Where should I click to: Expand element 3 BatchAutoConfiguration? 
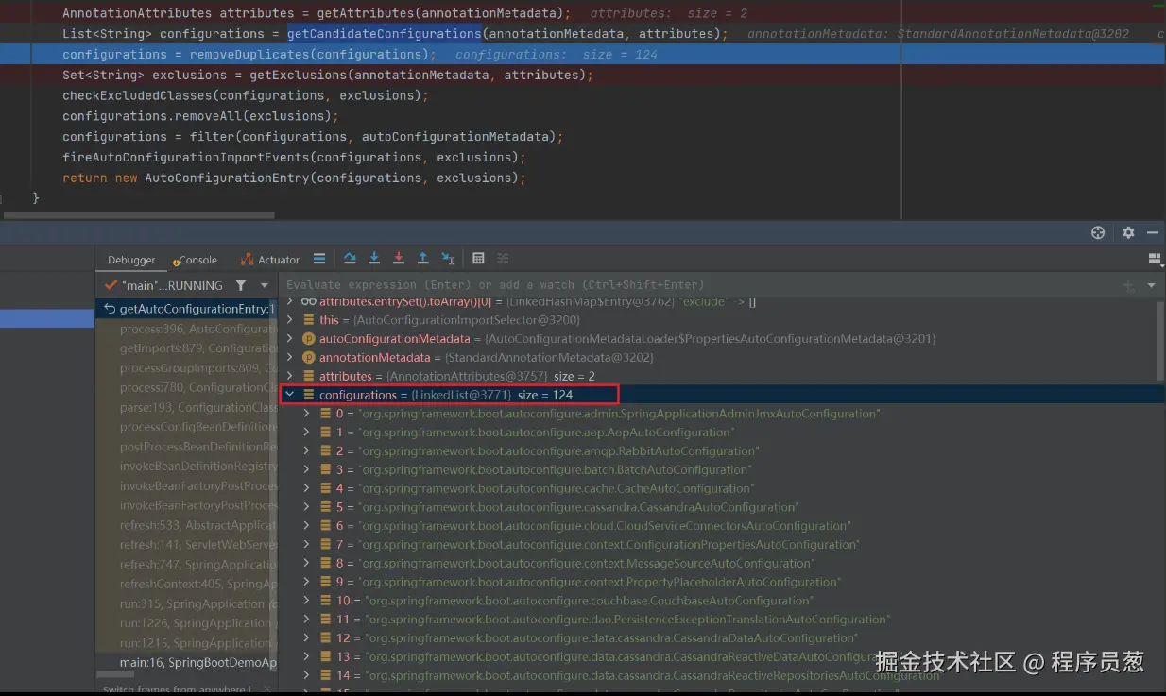[x=306, y=469]
